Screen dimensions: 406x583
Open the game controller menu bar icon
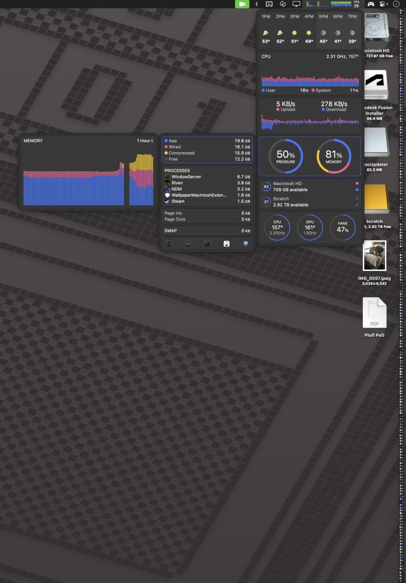point(370,4)
